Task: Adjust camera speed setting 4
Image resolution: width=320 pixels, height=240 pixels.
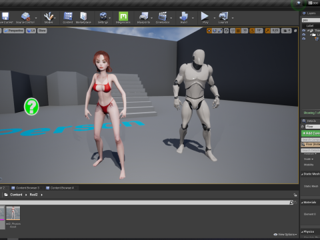Action: pyautogui.click(x=287, y=31)
